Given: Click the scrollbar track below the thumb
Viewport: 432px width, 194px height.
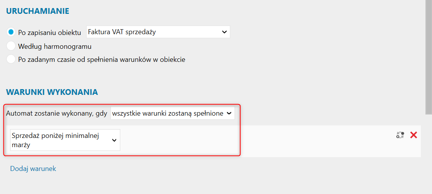Looking at the screenshot, I should click(x=429, y=154).
